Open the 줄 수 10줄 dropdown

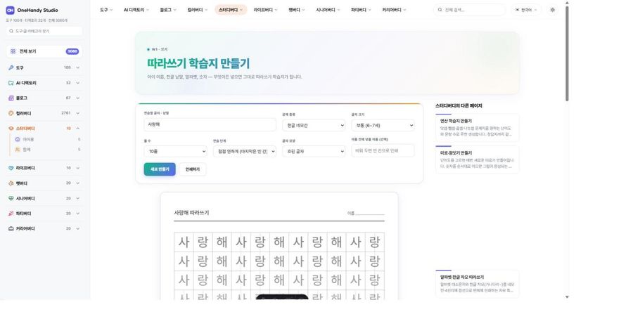(176, 151)
